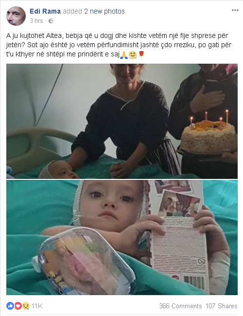
Task: Click the Sad face reaction icon
Action: click(x=26, y=306)
